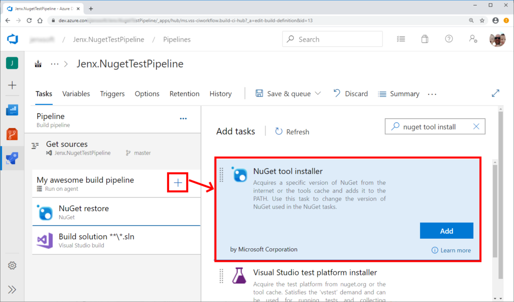Click the NuGet restore task icon
The height and width of the screenshot is (302, 514).
click(45, 212)
